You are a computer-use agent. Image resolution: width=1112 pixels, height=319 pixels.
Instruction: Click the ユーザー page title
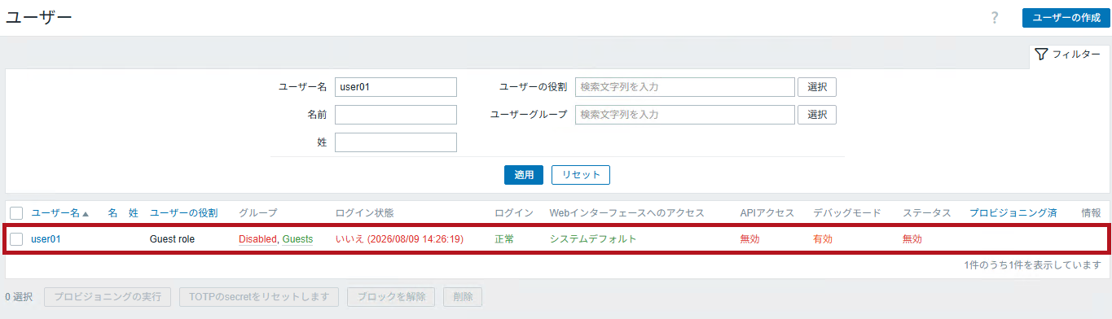(39, 18)
